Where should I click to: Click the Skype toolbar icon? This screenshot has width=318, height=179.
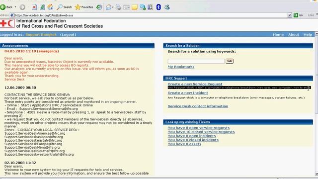tap(143, 7)
